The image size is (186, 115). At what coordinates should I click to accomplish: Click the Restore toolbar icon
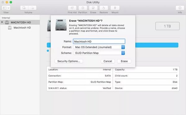104,8
